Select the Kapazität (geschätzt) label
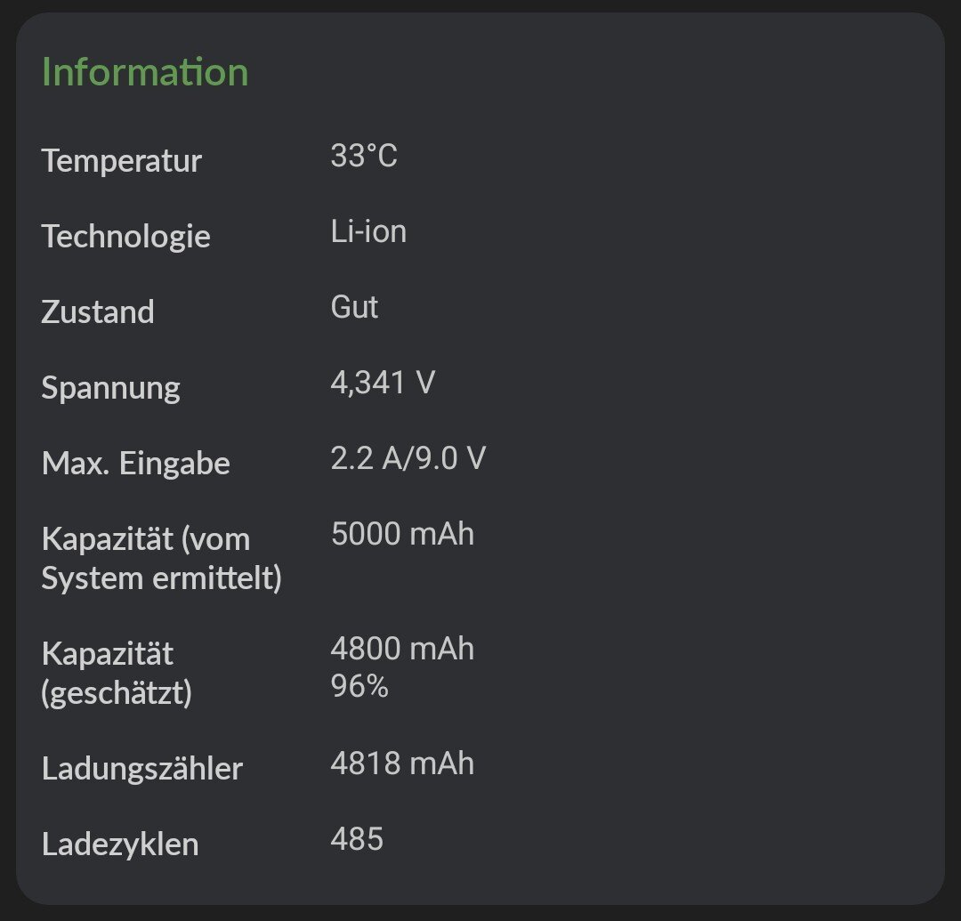Screen dimensions: 961x921 (117, 674)
